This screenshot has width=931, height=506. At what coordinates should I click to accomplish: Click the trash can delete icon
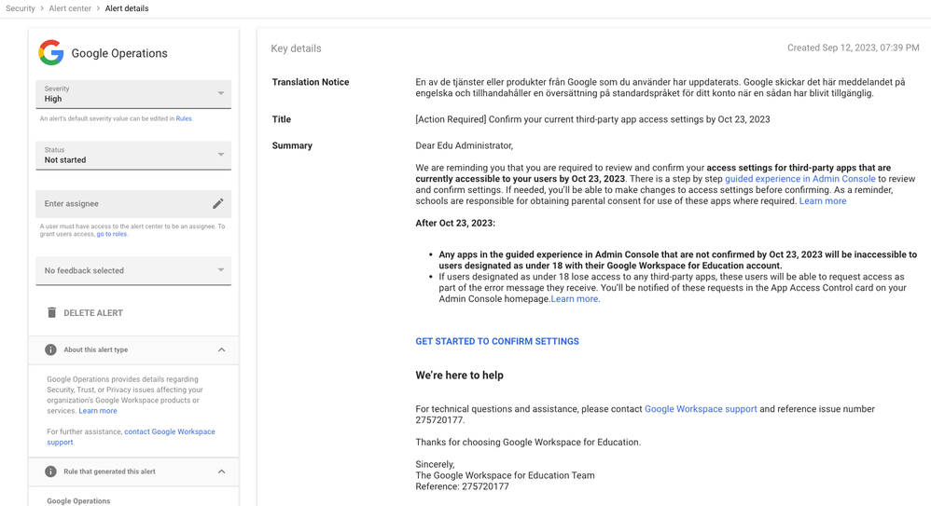[51, 312]
